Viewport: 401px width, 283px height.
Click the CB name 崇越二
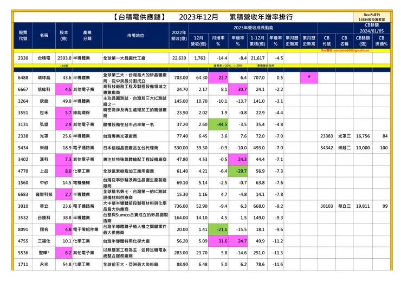pos(344,148)
